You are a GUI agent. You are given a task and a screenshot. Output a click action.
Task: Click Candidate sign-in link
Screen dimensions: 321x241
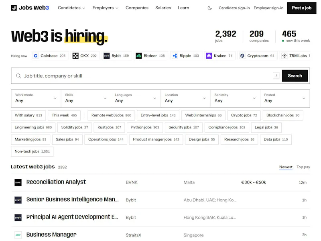tap(234, 8)
